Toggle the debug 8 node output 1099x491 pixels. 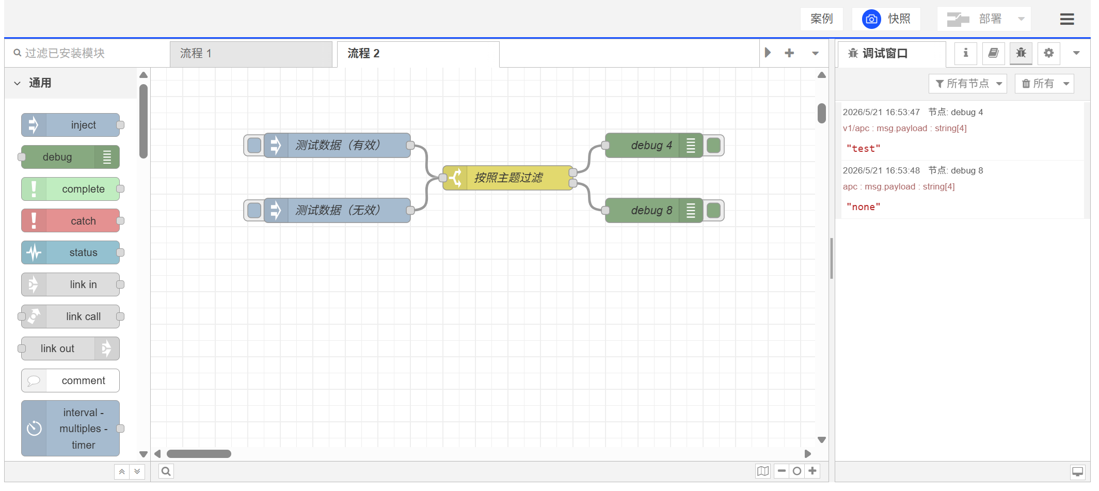coord(713,211)
